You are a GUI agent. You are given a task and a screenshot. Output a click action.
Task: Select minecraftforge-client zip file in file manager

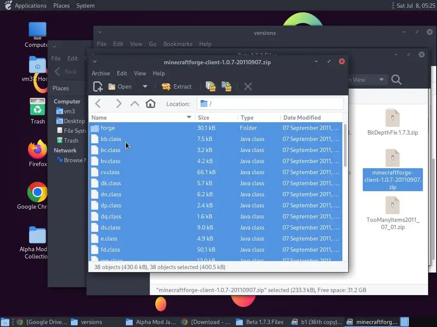pyautogui.click(x=393, y=169)
